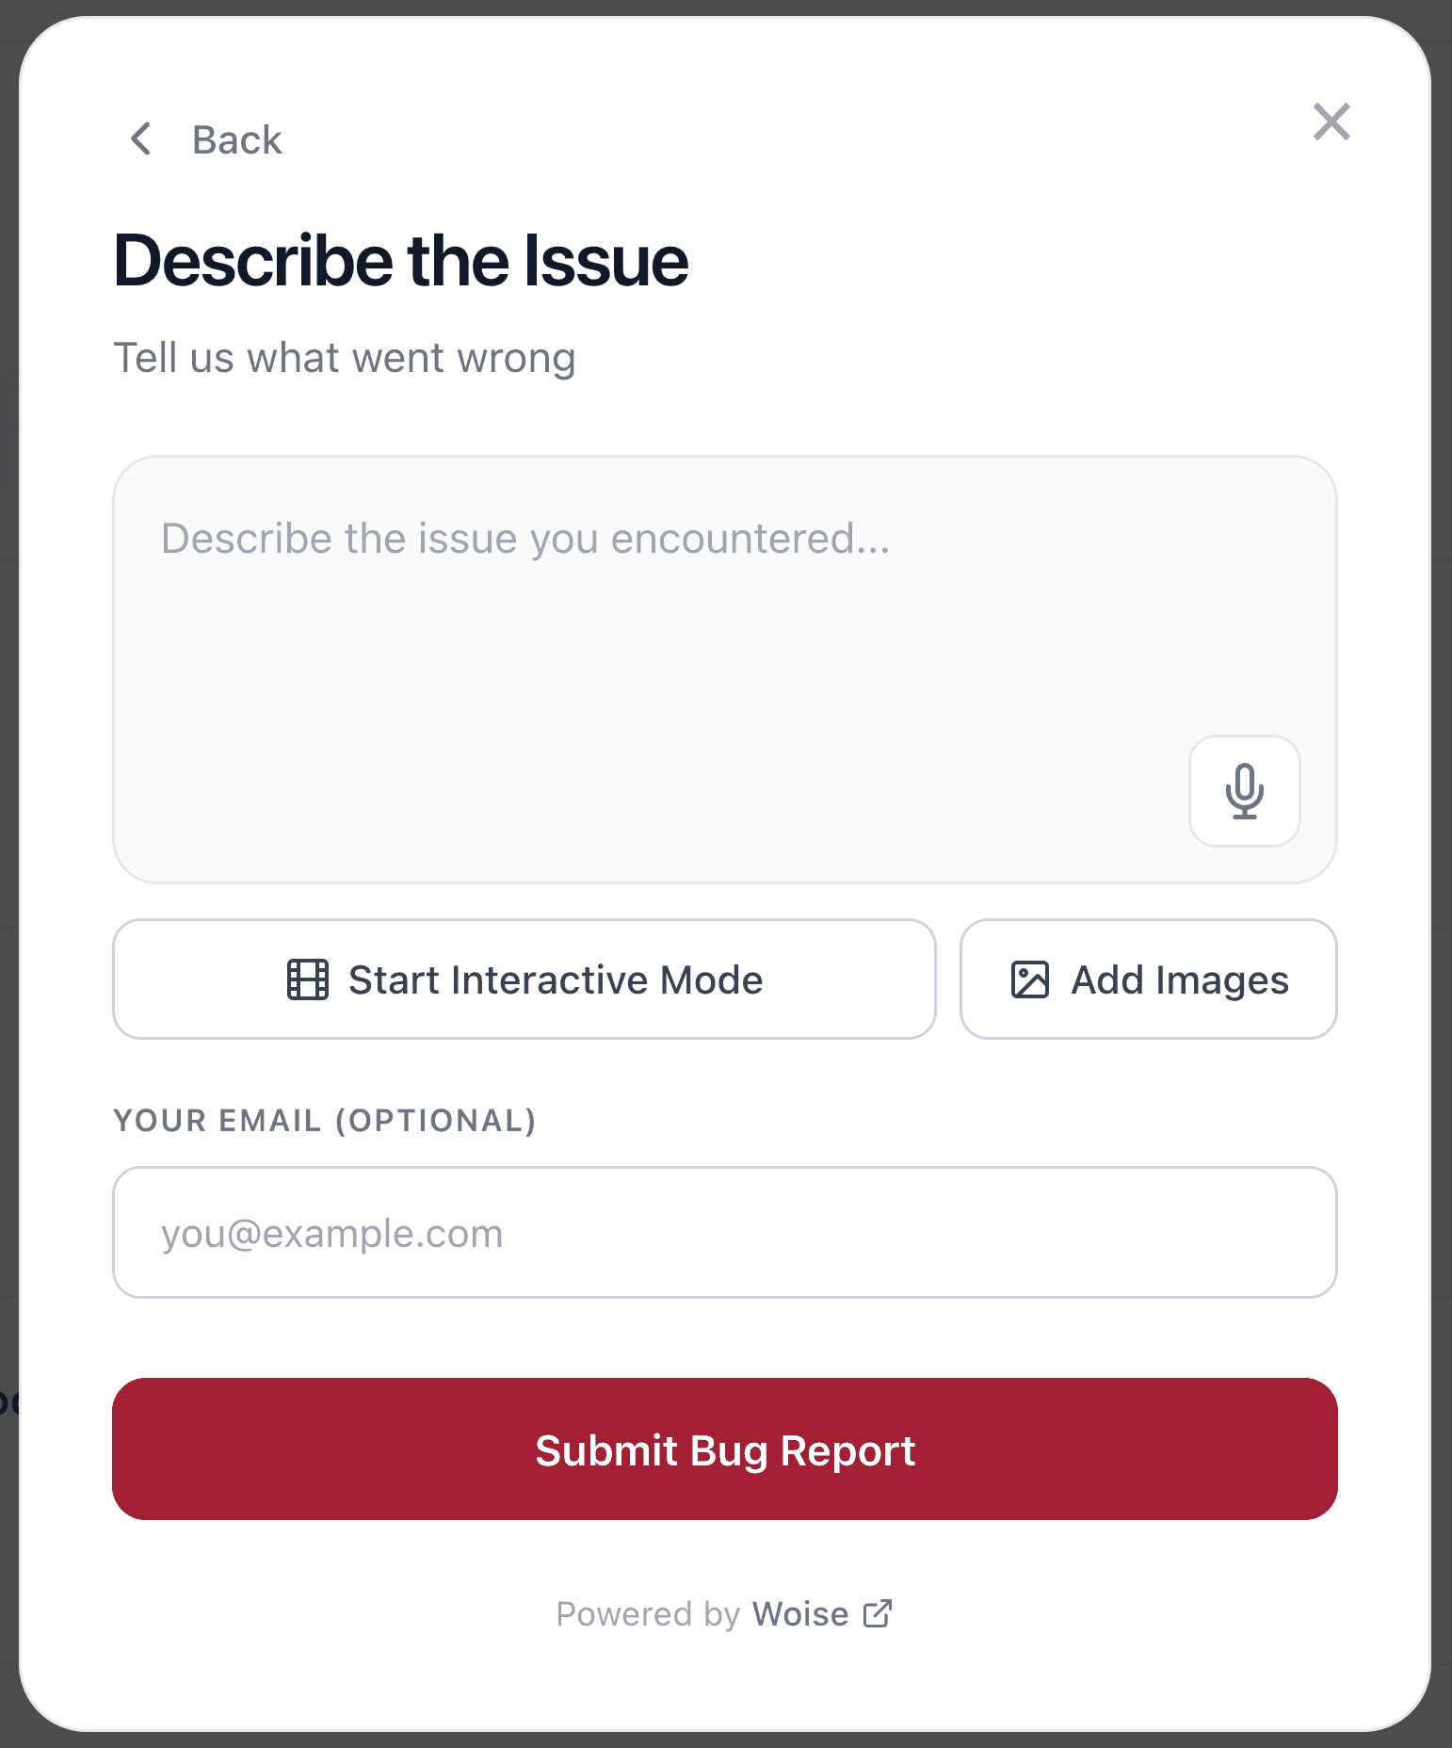Open the Woise website link

[799, 1613]
